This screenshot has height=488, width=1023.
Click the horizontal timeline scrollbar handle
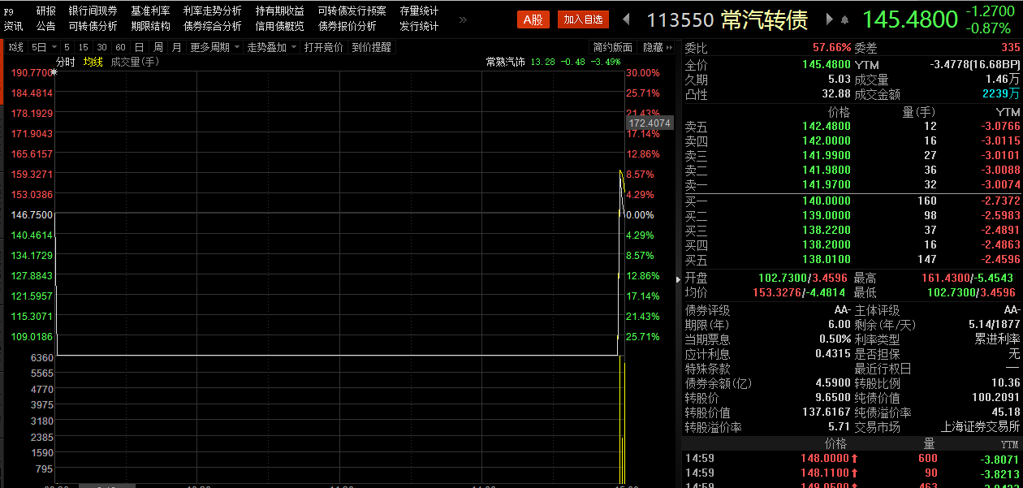(x=108, y=485)
